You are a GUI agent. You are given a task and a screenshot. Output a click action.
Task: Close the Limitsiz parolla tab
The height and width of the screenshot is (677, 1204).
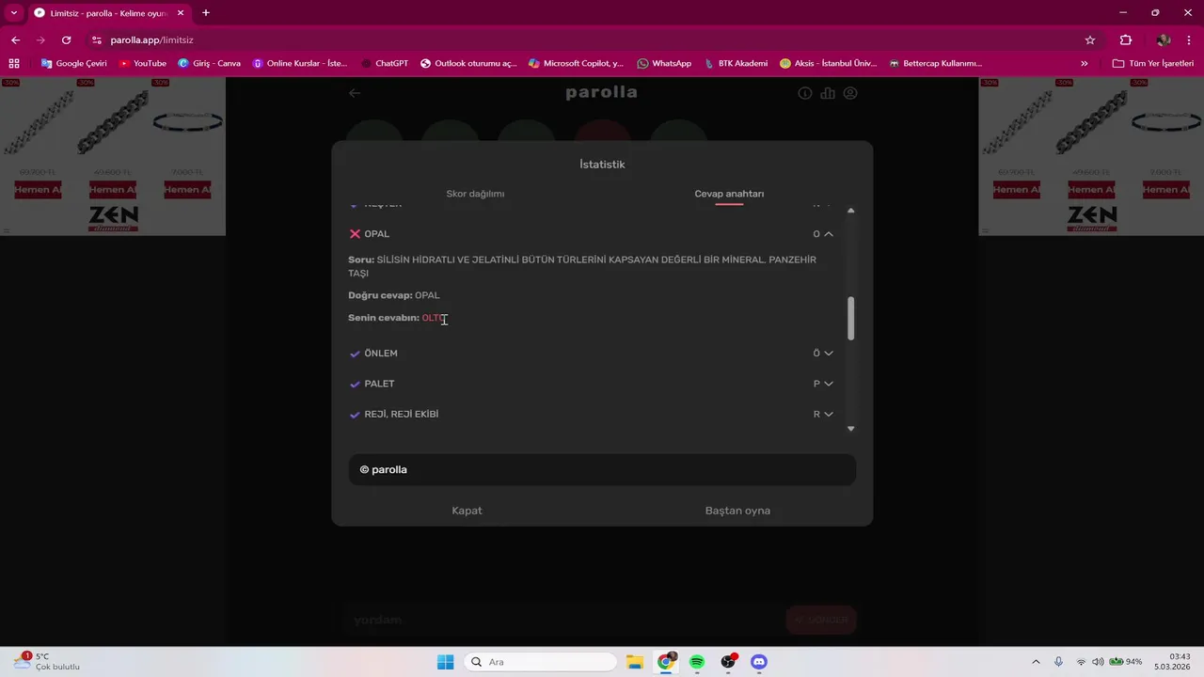(x=181, y=13)
